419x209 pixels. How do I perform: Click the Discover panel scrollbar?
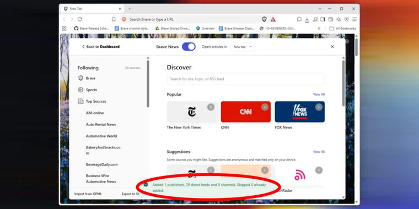[343, 84]
